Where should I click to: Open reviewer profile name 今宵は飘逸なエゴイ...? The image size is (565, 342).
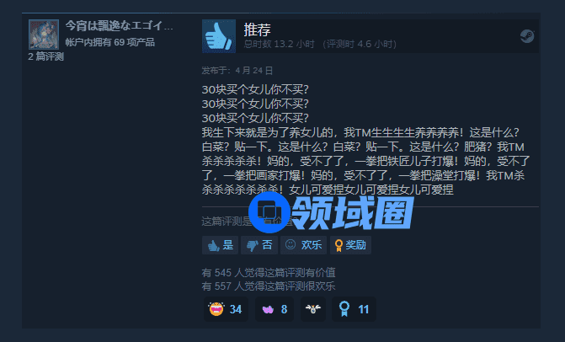119,26
